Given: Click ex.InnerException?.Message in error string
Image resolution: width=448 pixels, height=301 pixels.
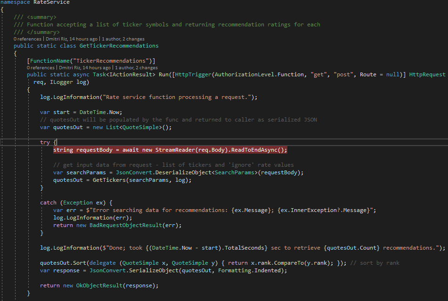Looking at the screenshot, I should coord(324,210).
